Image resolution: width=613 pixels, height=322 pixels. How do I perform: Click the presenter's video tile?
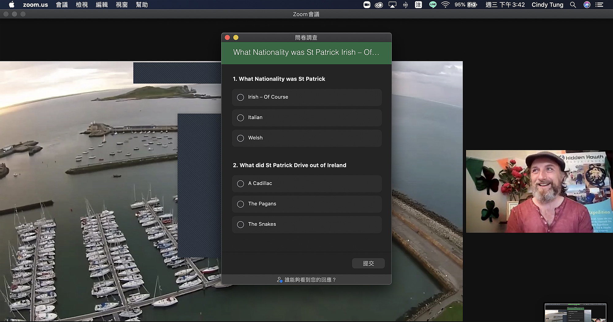click(539, 191)
